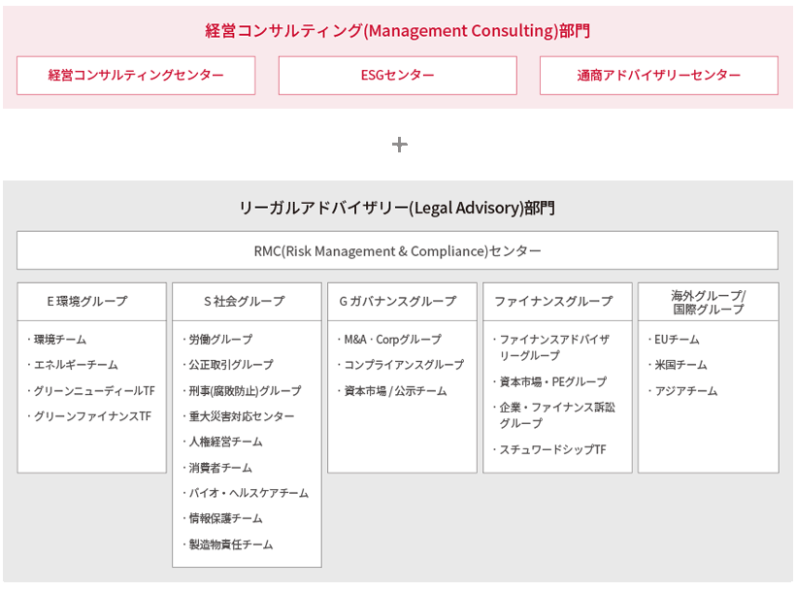Click the 重大災害対応センター entry
796x592 pixels.
241,416
